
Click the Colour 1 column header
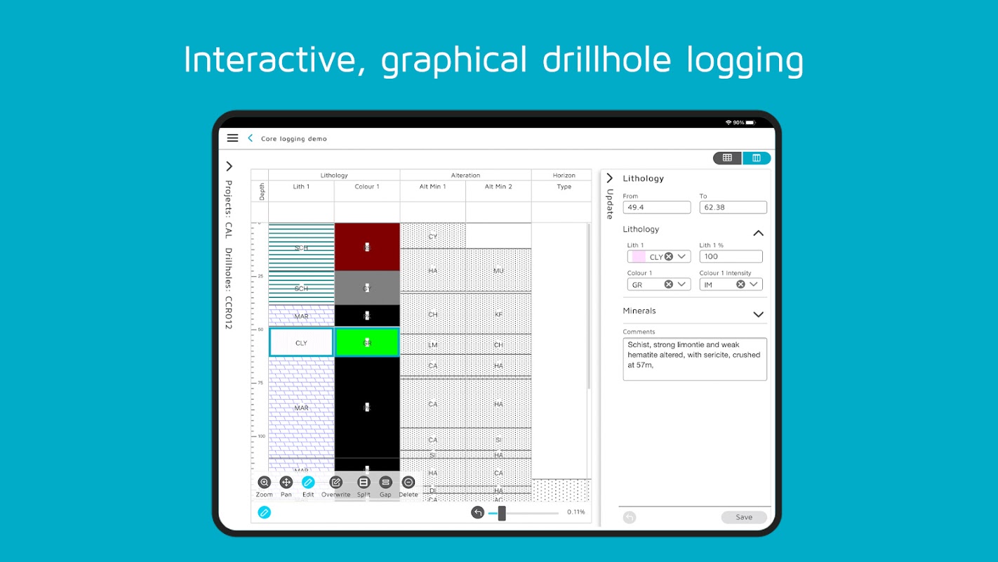click(x=367, y=187)
